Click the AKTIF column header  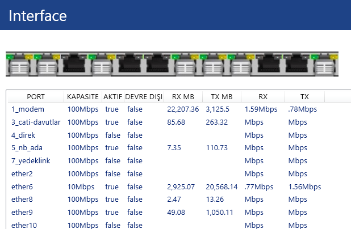[112, 97]
